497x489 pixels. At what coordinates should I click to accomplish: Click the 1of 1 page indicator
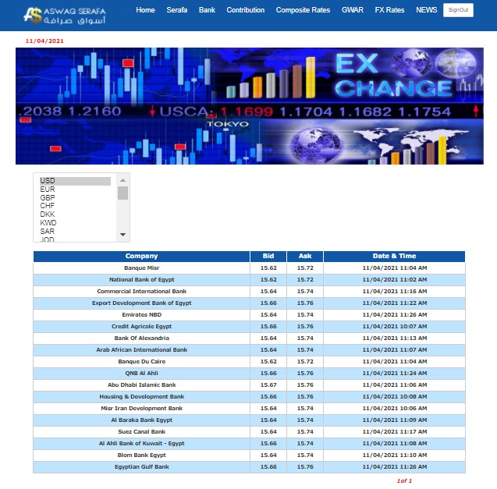[x=404, y=481]
